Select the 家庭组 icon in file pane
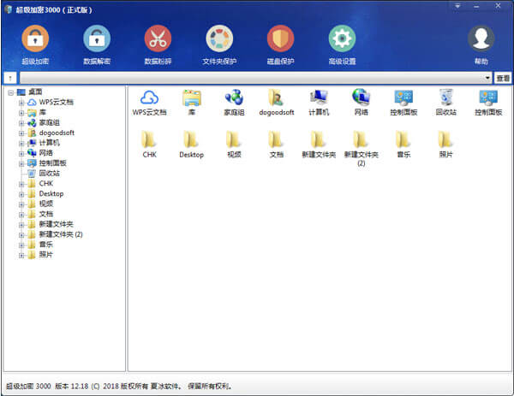514x396 pixels. click(234, 103)
